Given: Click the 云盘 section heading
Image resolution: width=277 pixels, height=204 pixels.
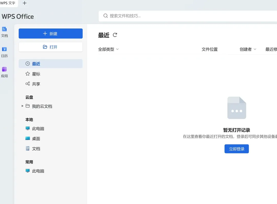Looking at the screenshot, I should [29, 97].
